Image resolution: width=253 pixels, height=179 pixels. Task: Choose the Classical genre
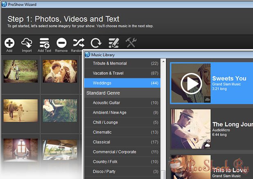tap(122, 142)
